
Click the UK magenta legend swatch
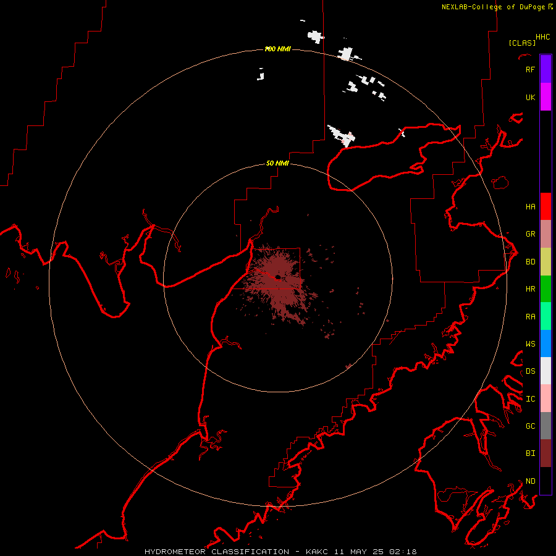pos(545,97)
